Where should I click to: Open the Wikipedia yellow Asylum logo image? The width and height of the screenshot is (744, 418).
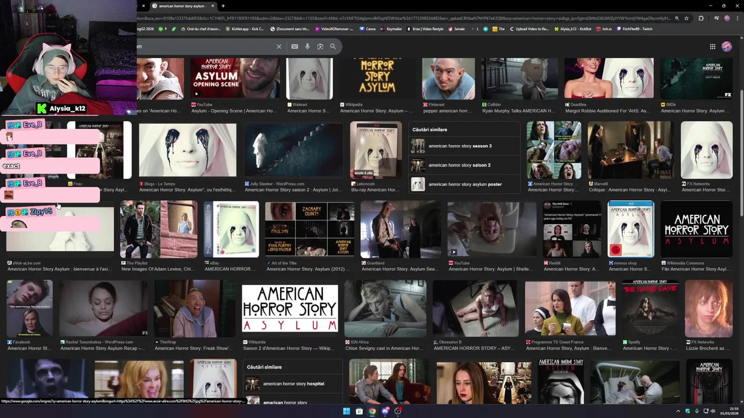(x=377, y=78)
